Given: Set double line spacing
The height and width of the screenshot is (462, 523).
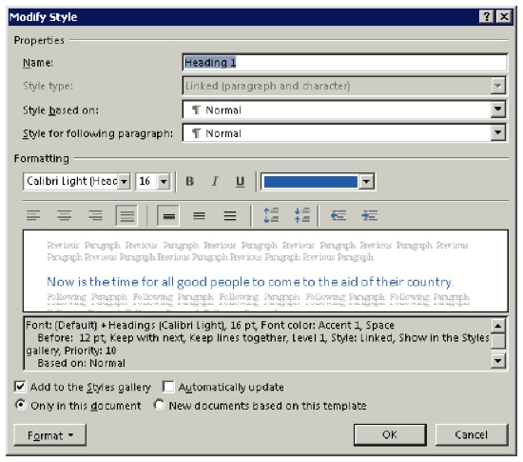Looking at the screenshot, I should coord(230,215).
